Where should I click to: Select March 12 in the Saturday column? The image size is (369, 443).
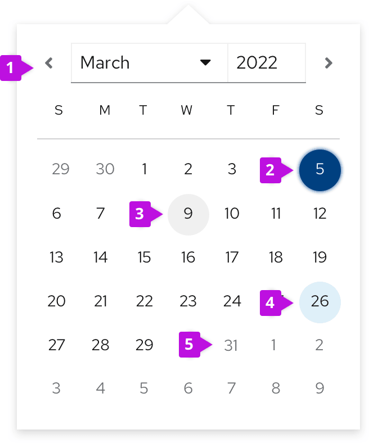point(319,214)
